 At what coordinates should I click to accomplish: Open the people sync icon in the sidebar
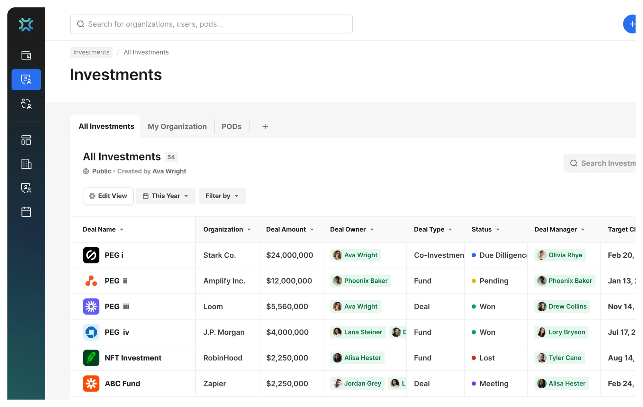pyautogui.click(x=26, y=104)
